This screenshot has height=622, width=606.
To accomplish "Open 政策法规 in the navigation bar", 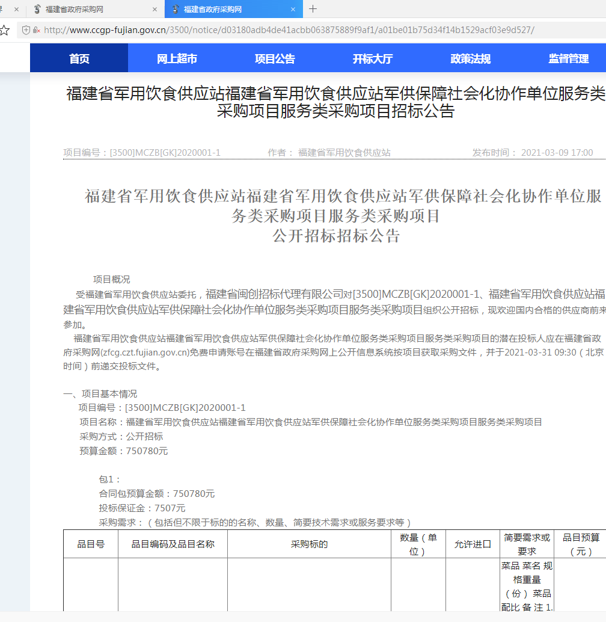I will click(470, 59).
